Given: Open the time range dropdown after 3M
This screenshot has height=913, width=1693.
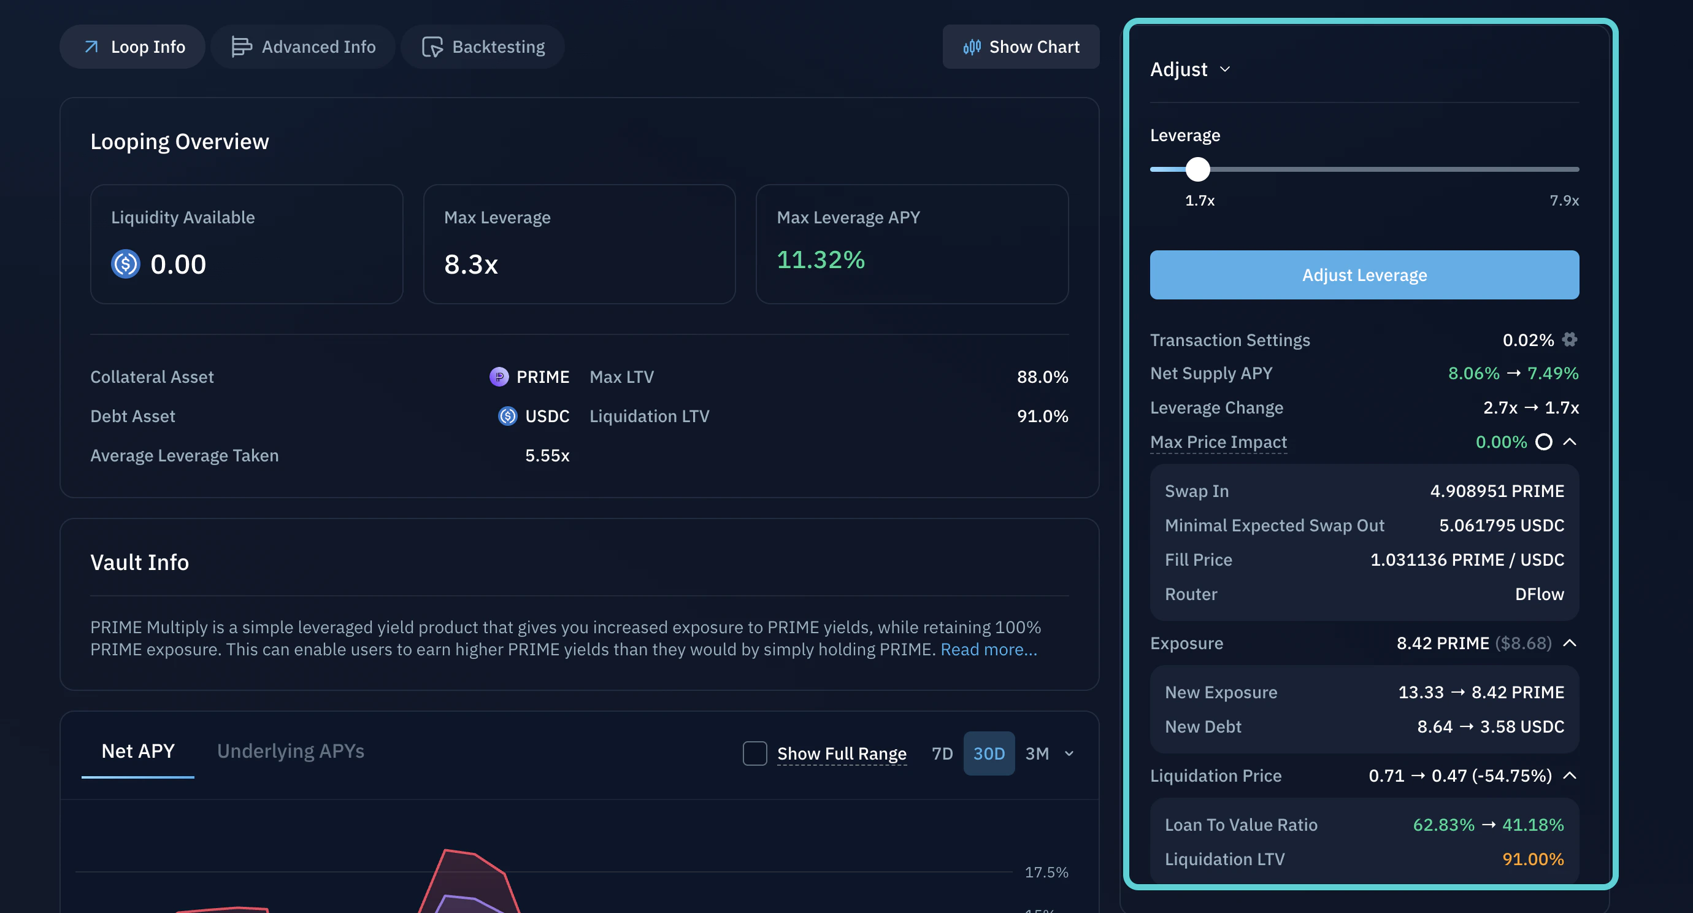Looking at the screenshot, I should click(1069, 753).
